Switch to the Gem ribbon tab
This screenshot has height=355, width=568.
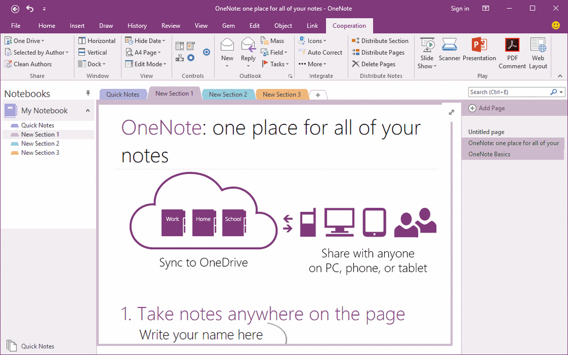pos(228,26)
